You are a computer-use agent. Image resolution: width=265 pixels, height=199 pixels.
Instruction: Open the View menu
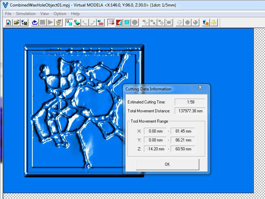tap(44, 14)
